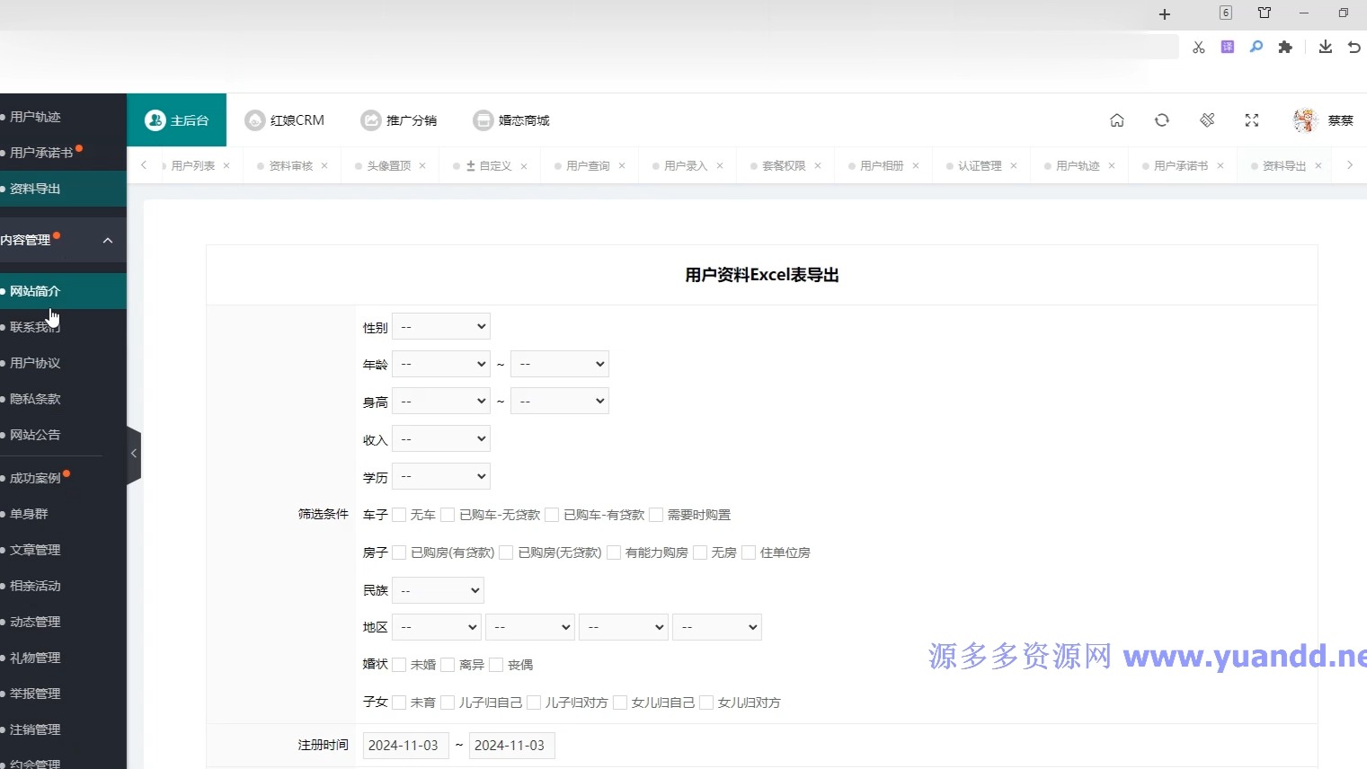
Task: Click the browser address bar
Action: (x=589, y=47)
